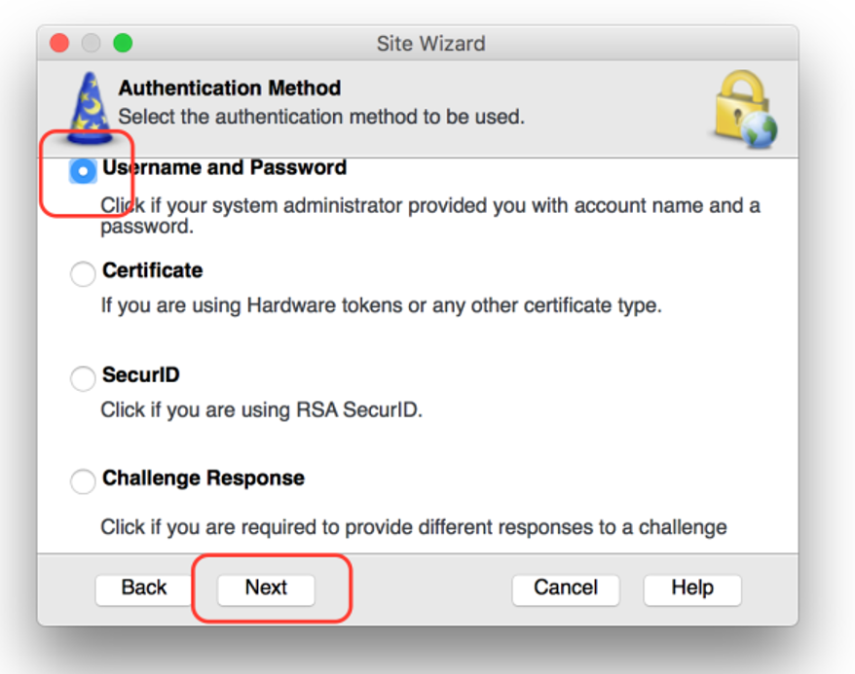Click the Site Wizard title bar text
The height and width of the screenshot is (674, 855).
click(430, 44)
